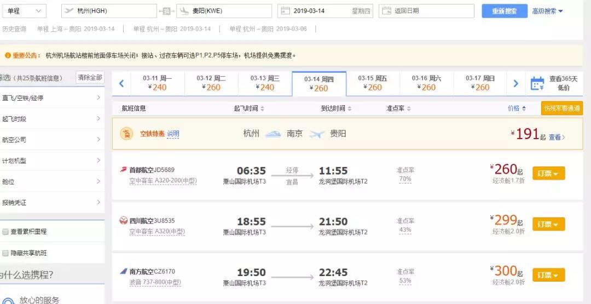Expand the 航空公司 filter
This screenshot has width=591, height=304.
click(x=51, y=140)
